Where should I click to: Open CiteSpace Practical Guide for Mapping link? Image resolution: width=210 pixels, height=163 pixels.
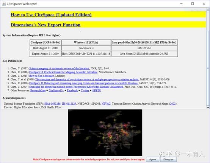pyautogui.click(x=63, y=72)
